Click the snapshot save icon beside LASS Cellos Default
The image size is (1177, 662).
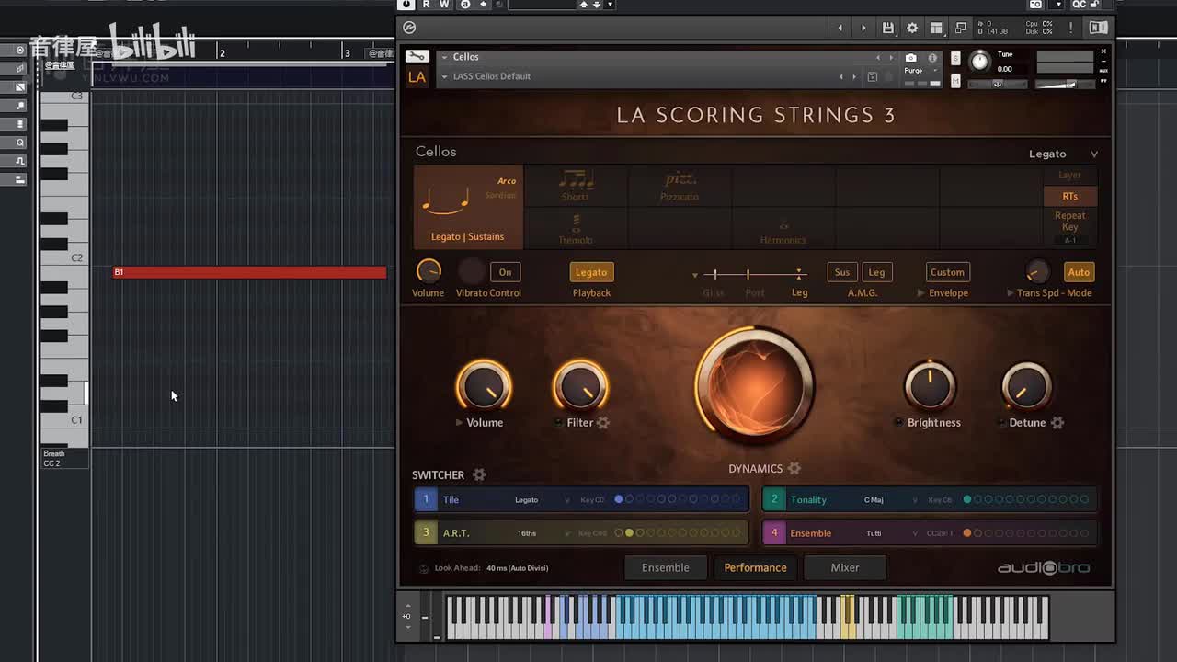point(873,77)
